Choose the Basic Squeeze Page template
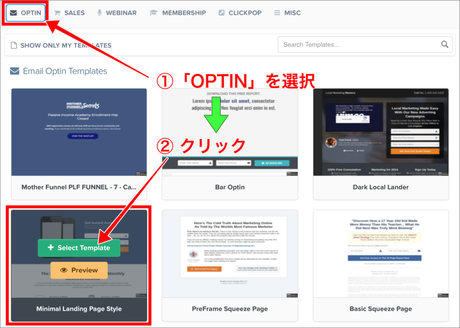The width and height of the screenshot is (460, 328). (380, 254)
